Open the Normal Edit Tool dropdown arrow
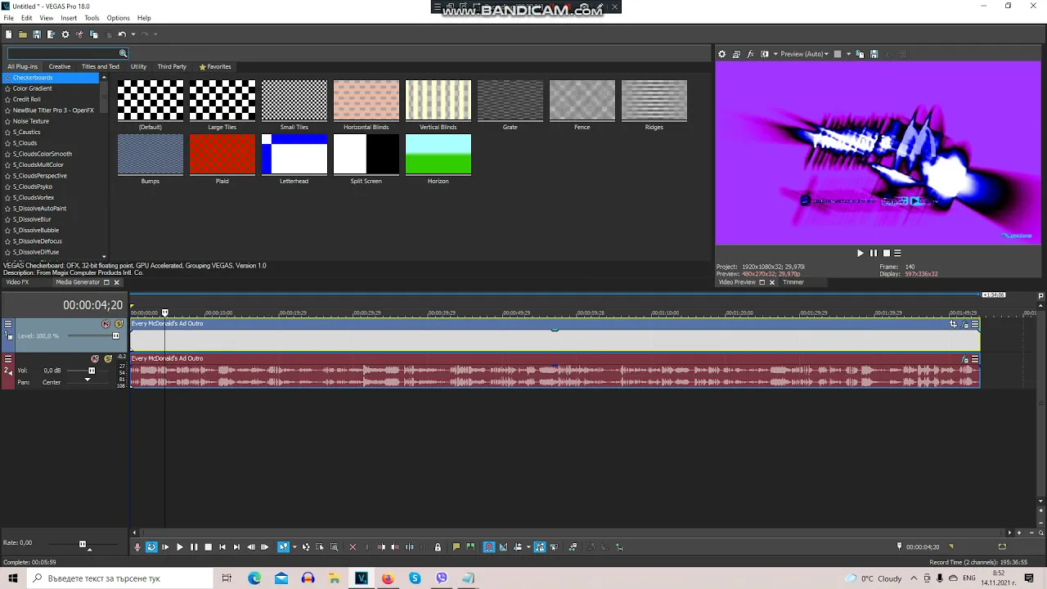1047x589 pixels. click(294, 546)
